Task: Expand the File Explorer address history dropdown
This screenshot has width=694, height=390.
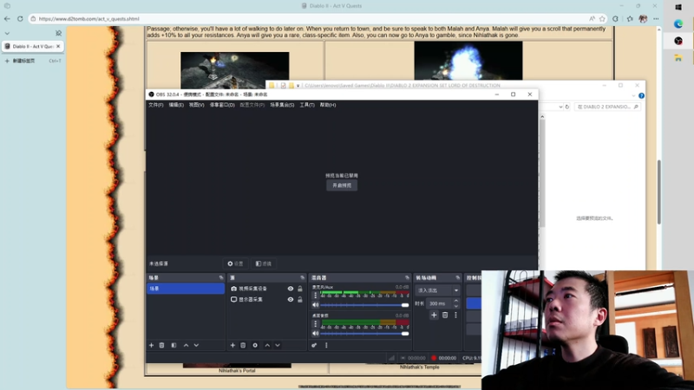Action: (x=560, y=107)
